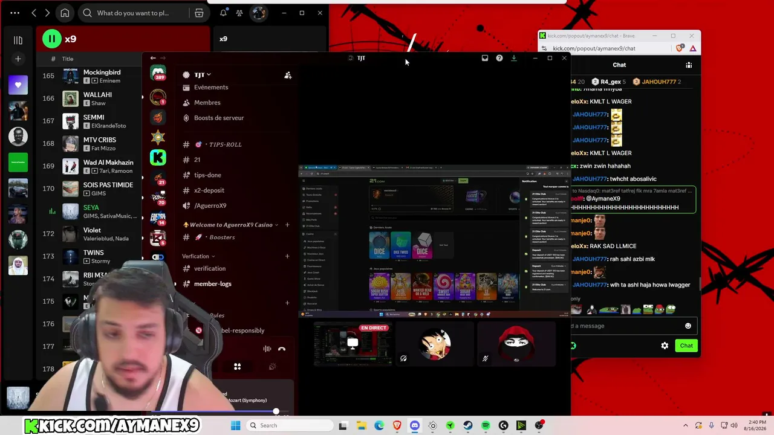Add channel to Verfication category
Viewport: 774px width, 435px height.
[287, 256]
